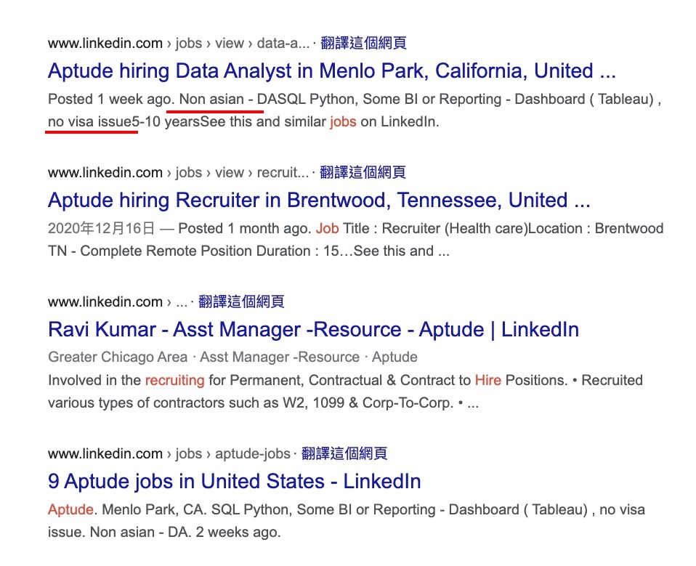Click the "W2, 1099 & Corp-To-Corp" snippet text

point(368,403)
